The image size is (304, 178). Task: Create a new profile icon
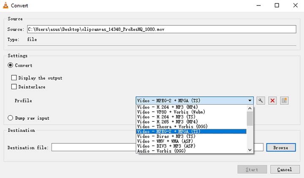[284, 101]
